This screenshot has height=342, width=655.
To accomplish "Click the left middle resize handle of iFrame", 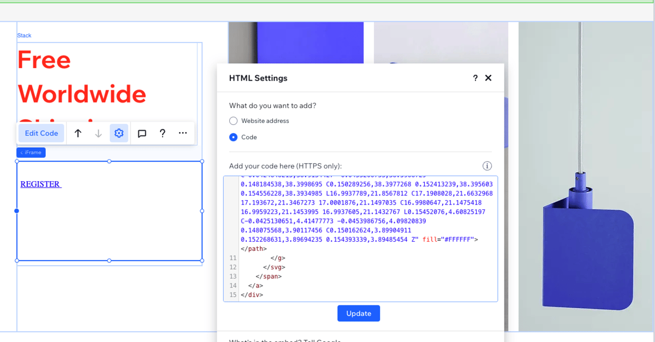I will (17, 211).
